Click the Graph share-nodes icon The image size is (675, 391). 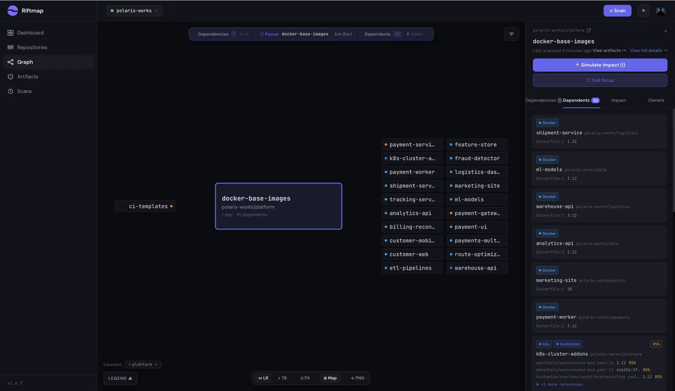tap(10, 62)
